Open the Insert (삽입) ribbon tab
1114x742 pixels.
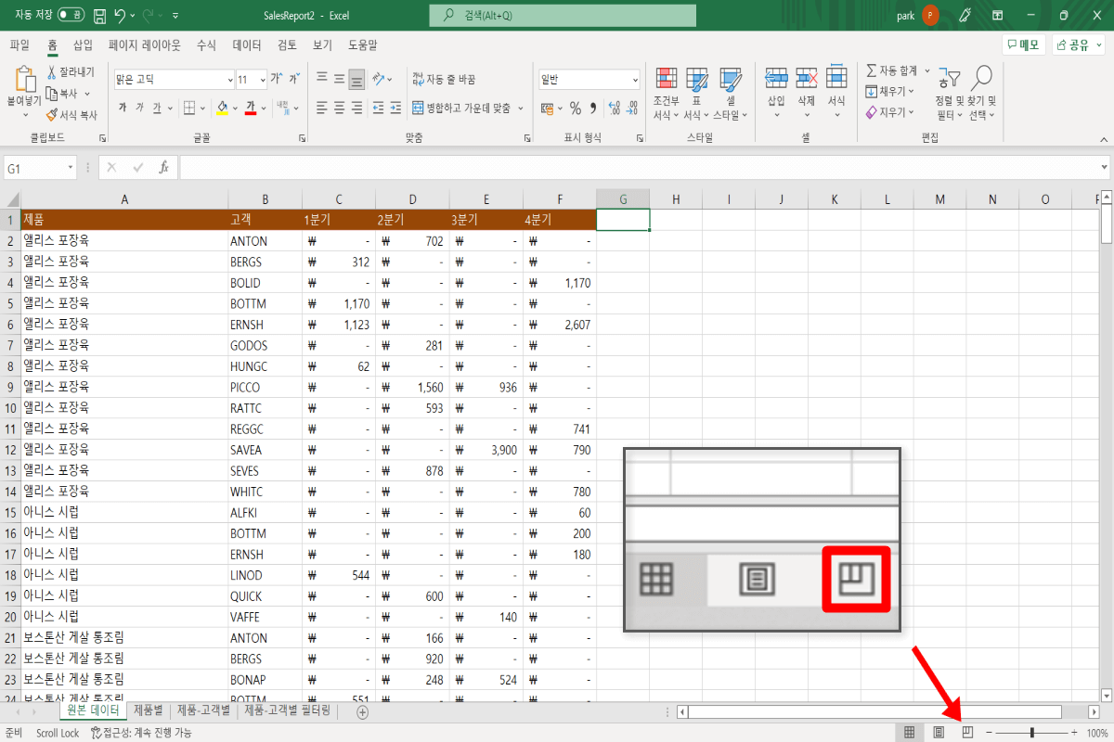[83, 45]
